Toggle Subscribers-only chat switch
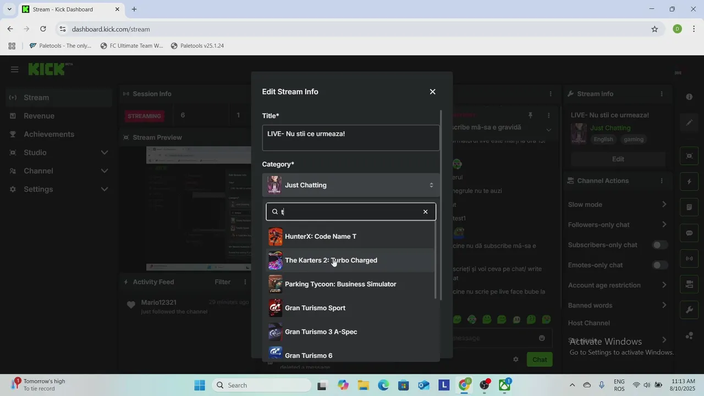Viewport: 704px width, 396px height. click(x=660, y=245)
